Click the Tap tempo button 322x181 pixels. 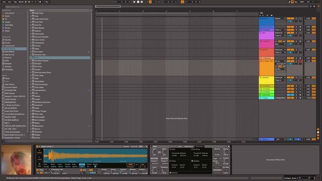(x=15, y=2)
